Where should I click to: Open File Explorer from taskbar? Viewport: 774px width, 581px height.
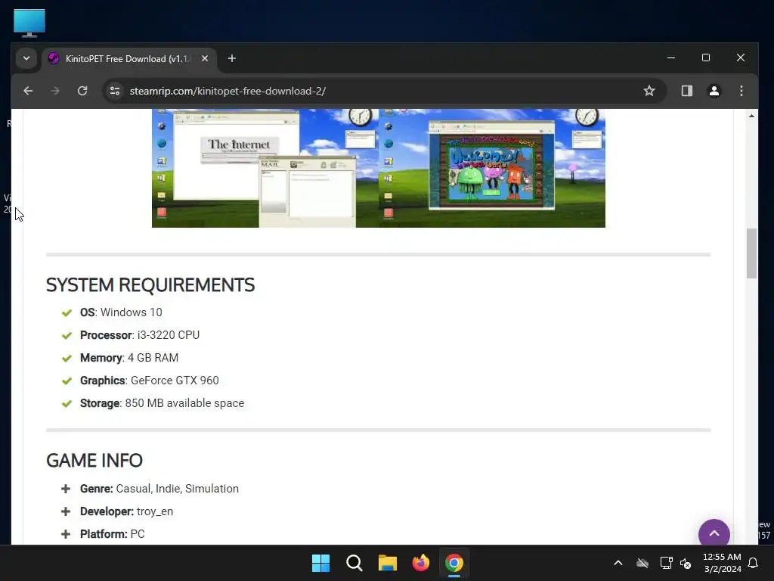click(388, 563)
